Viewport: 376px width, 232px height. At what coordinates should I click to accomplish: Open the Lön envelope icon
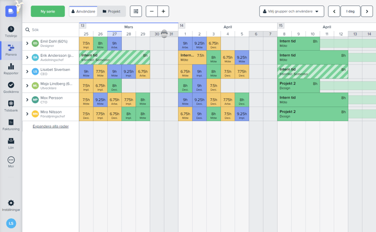tap(11, 141)
